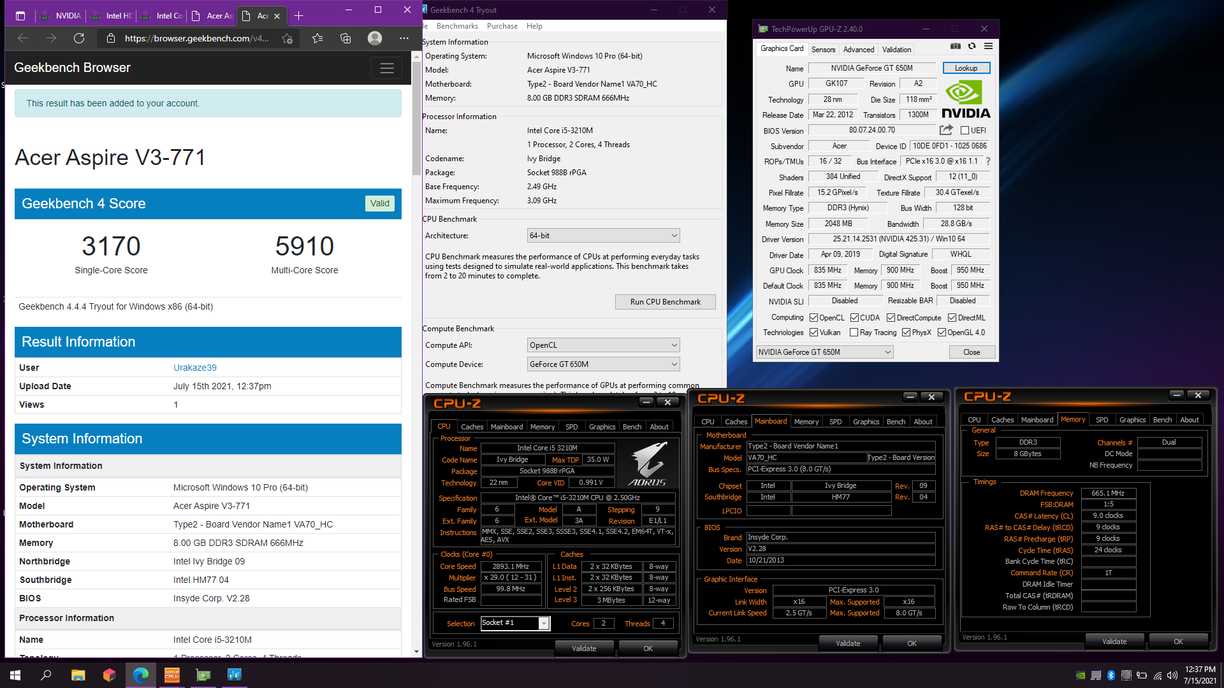Viewport: 1224px width, 688px height.
Task: Toggle the Ray Tracing checkbox
Action: point(854,333)
